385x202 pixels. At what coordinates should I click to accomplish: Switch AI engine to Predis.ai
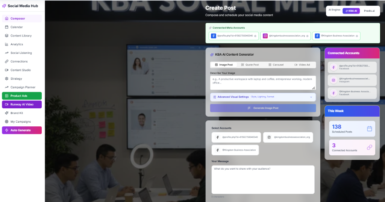tap(369, 11)
